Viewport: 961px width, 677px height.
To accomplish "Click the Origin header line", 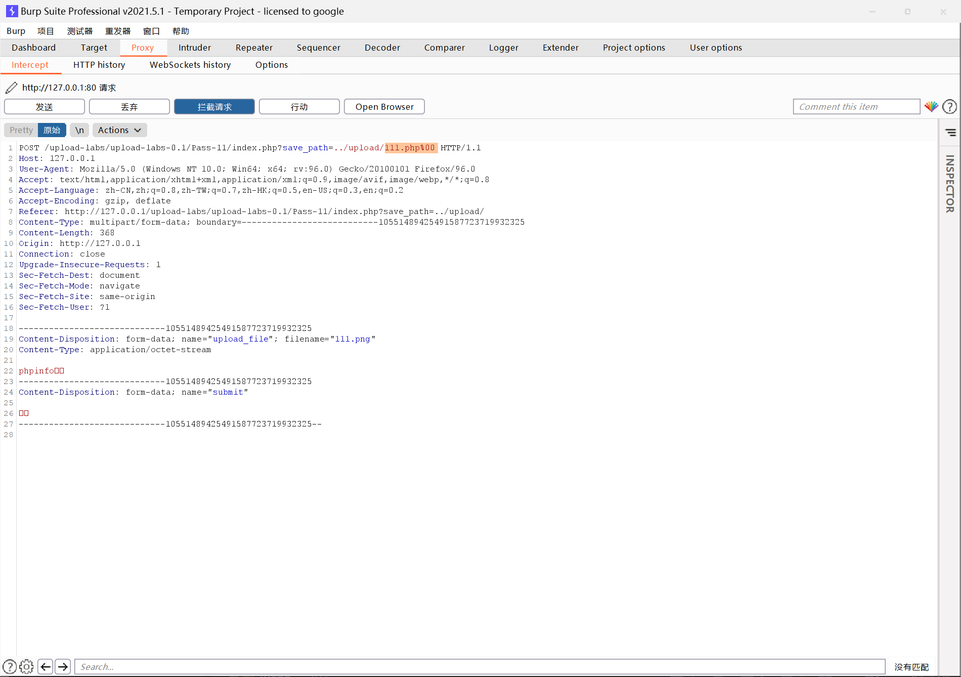I will [x=79, y=243].
